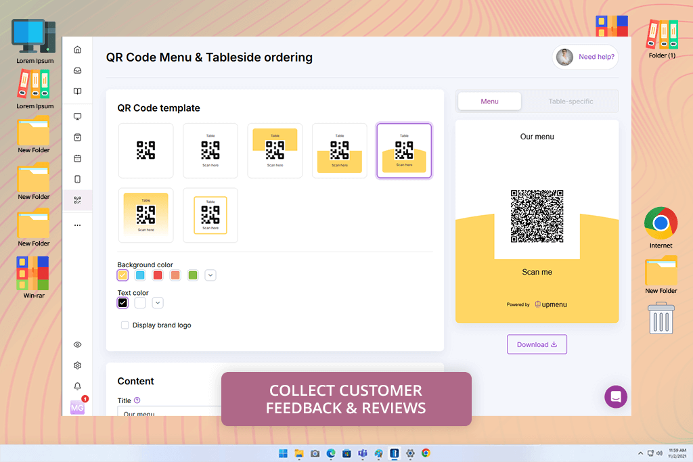
Task: Select the green background color swatch
Action: 193,275
